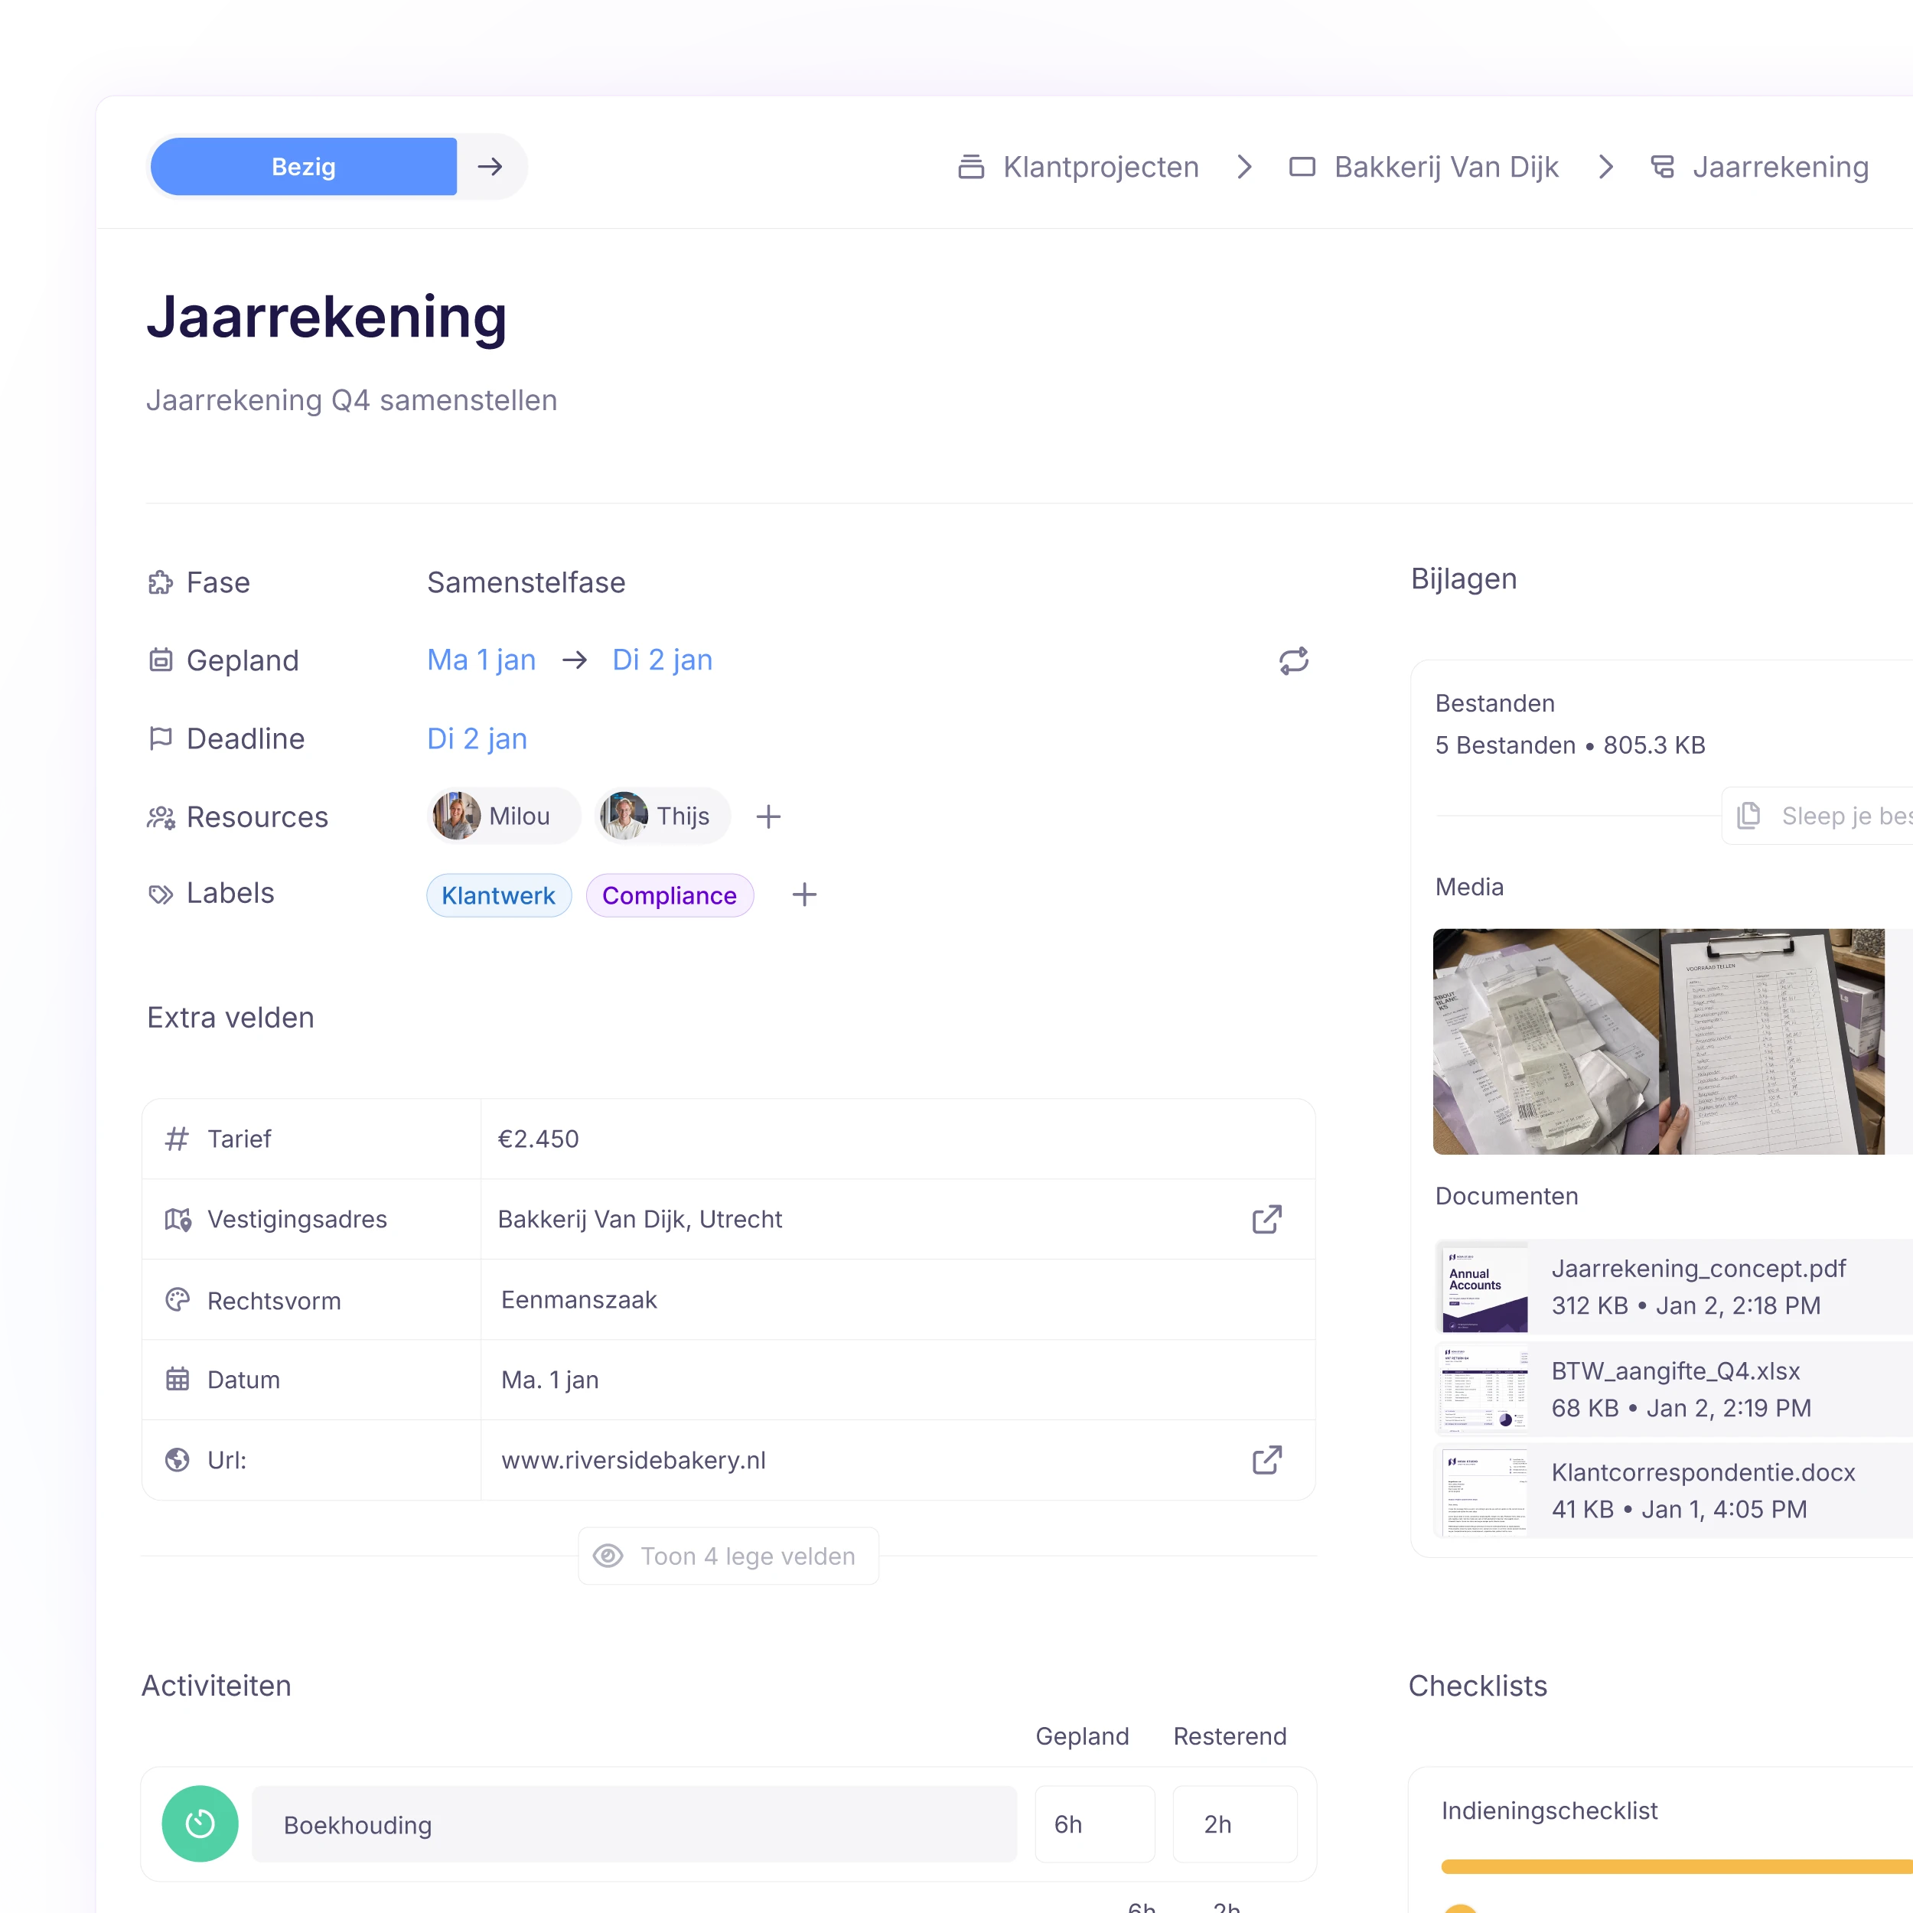1913x1913 pixels.
Task: Change the Datum value Ma. 1 jan
Action: pyautogui.click(x=550, y=1380)
